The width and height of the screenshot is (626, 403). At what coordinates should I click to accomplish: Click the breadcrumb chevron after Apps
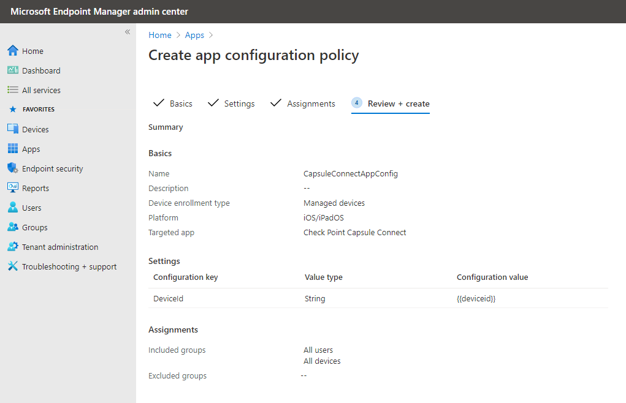[211, 35]
